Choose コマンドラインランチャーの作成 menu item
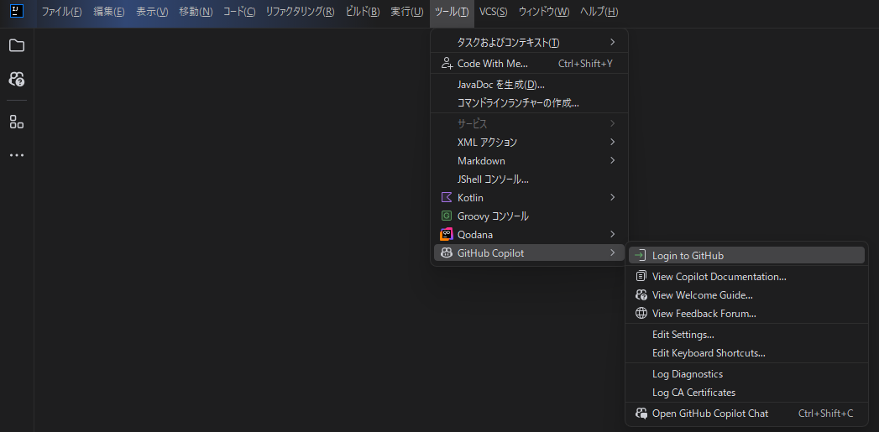Image resolution: width=879 pixels, height=432 pixels. coord(529,103)
